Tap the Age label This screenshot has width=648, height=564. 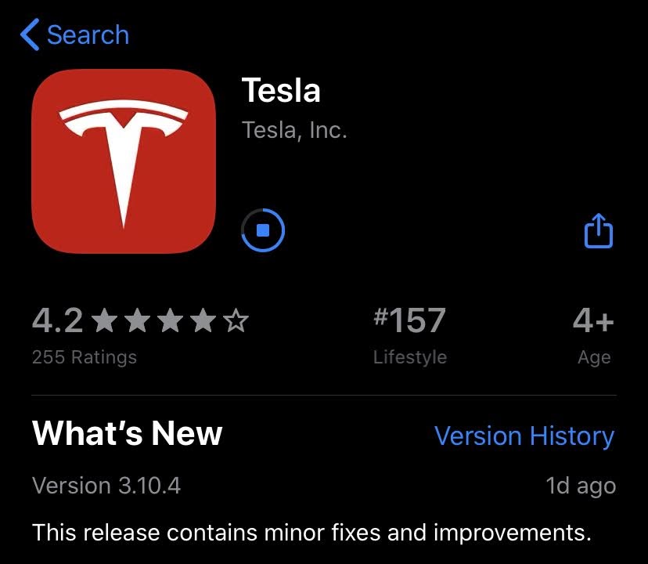point(594,357)
